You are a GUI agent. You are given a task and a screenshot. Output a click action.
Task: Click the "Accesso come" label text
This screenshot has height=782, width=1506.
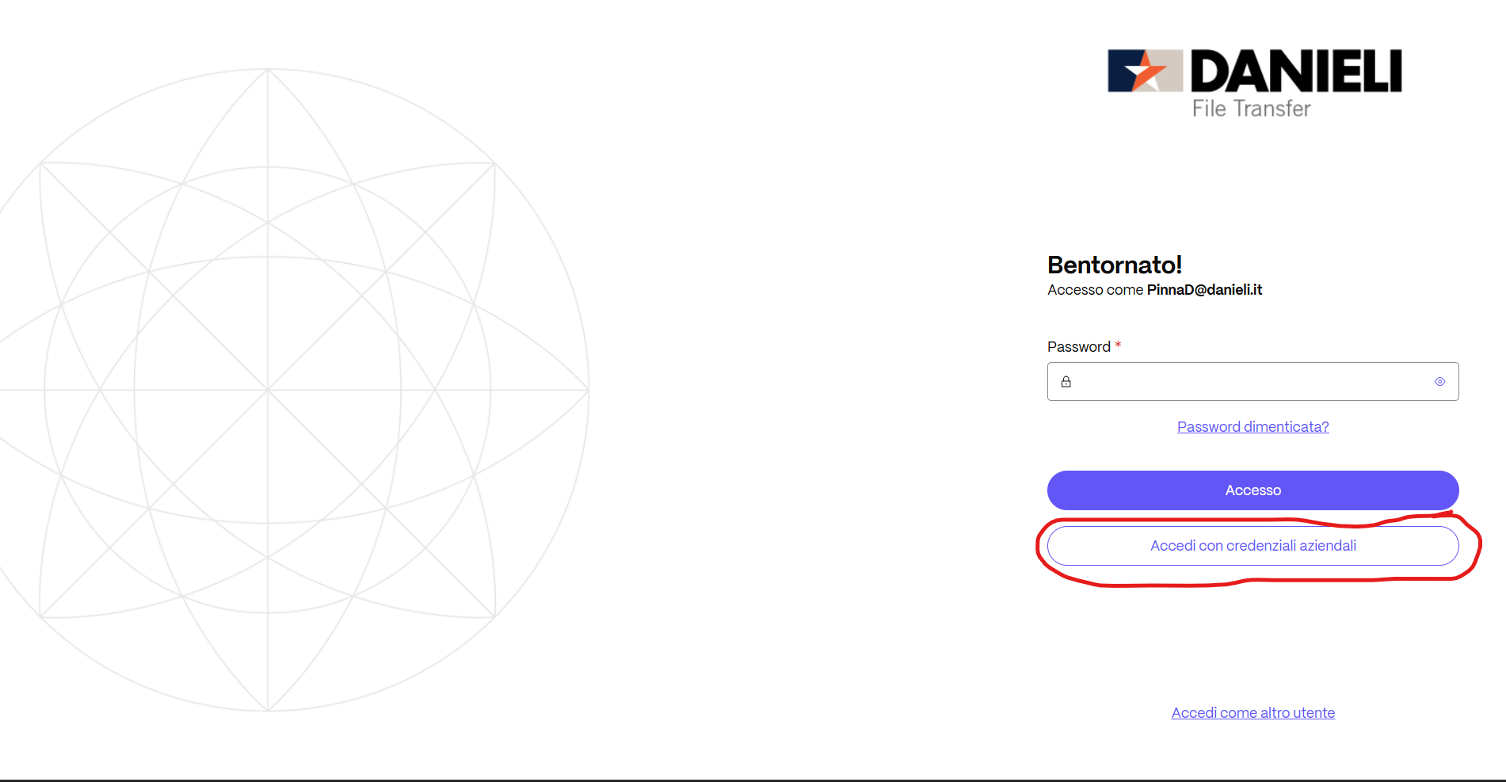click(1095, 290)
